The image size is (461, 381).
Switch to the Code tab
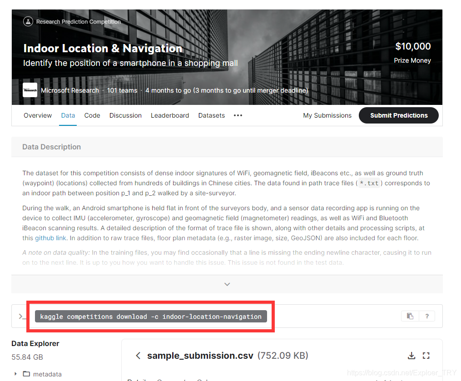point(92,115)
